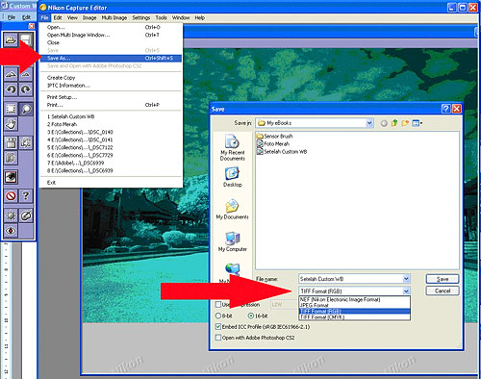Screen dimensions: 481x379
Task: Open the Tools menu
Action: coord(161,17)
